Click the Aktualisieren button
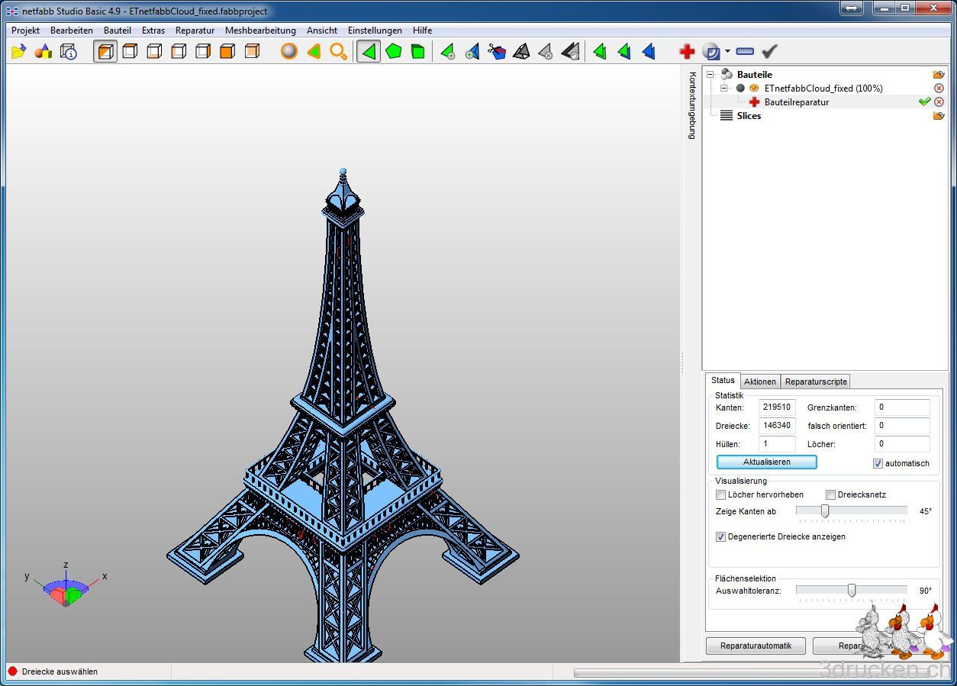The width and height of the screenshot is (957, 686). [x=766, y=462]
